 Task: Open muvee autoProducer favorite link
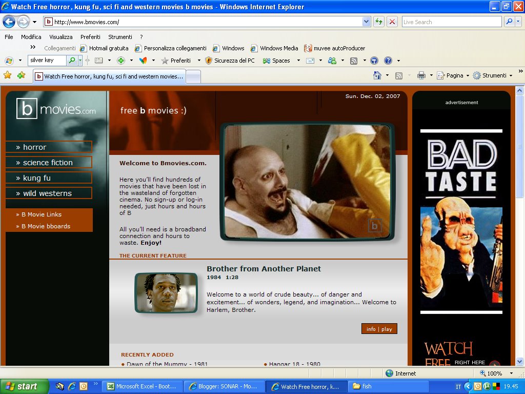334,48
